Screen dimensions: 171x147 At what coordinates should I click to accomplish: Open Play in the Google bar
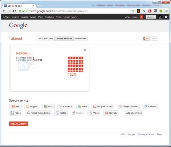pos(40,17)
